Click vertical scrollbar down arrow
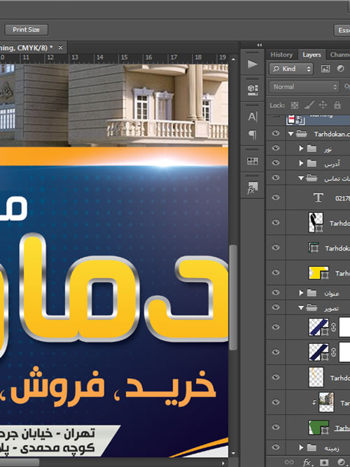The width and height of the screenshot is (350, 467). (233, 453)
